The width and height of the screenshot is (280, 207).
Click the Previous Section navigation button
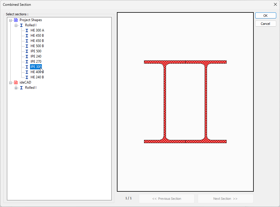167,199
